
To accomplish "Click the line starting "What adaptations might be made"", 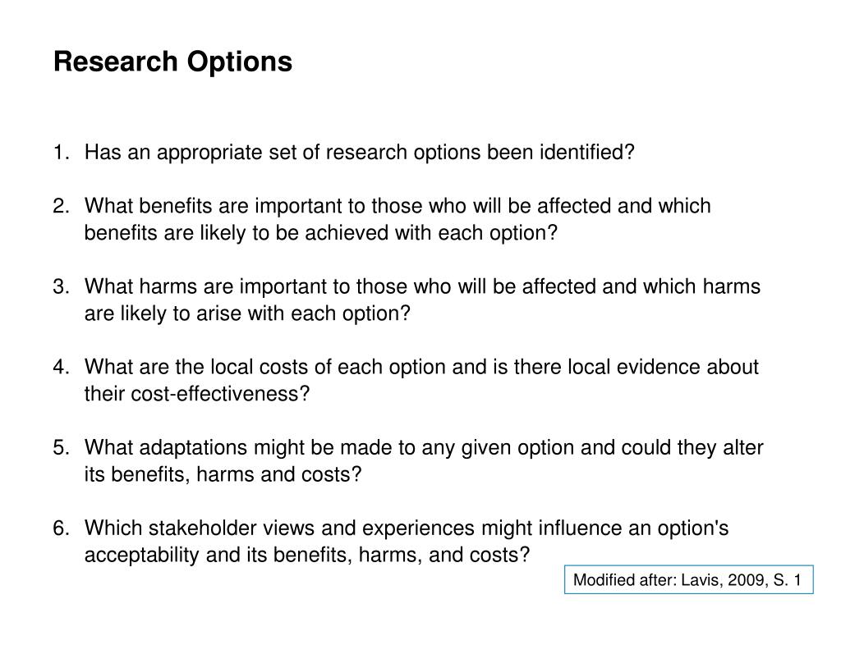I will click(x=424, y=448).
